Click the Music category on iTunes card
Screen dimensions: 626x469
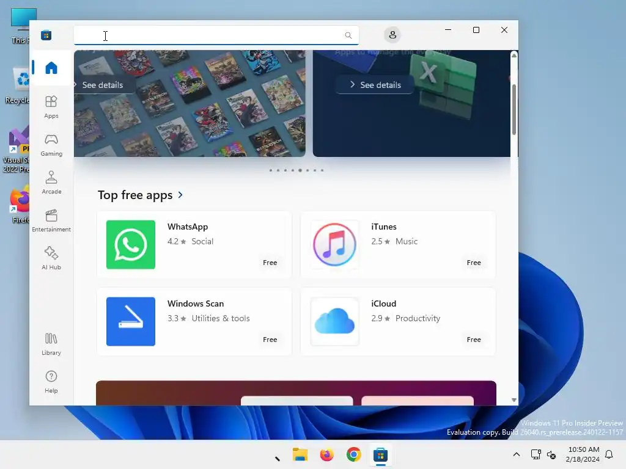click(407, 241)
